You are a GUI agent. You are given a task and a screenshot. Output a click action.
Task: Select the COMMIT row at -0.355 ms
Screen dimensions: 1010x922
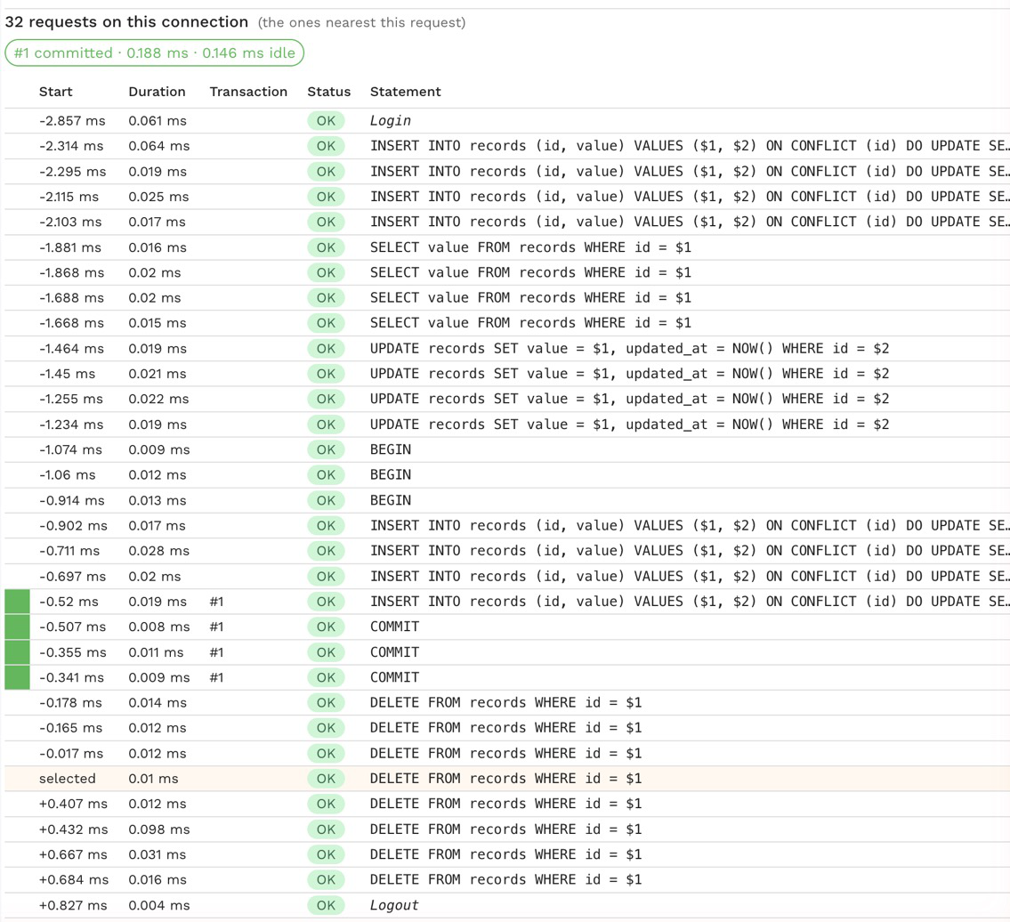(507, 652)
